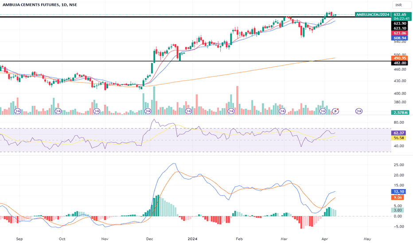Click the 623.10 black price label

400,28
